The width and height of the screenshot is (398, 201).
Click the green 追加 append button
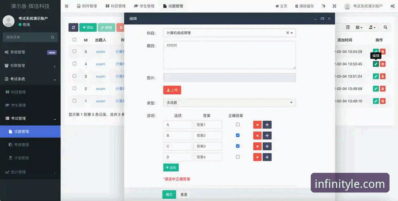coord(171,167)
